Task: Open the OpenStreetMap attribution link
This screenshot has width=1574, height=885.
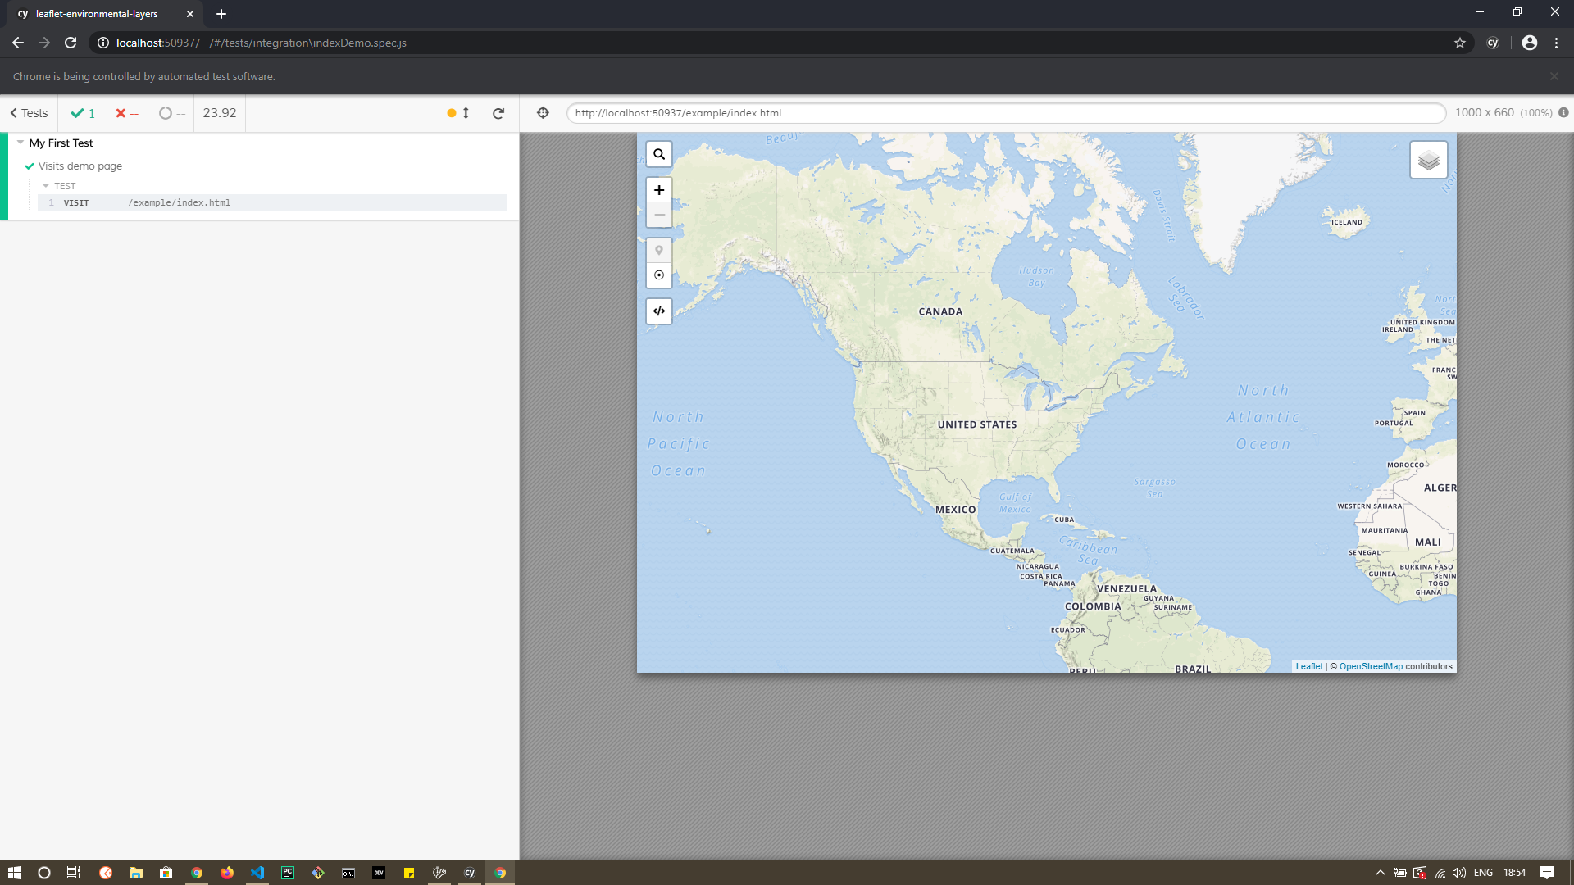Action: tap(1371, 666)
